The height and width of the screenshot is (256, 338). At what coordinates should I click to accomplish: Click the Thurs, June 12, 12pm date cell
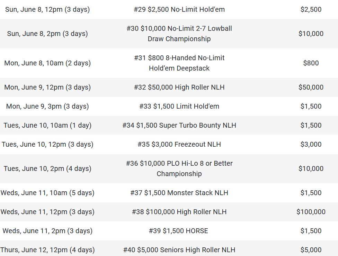click(x=47, y=250)
